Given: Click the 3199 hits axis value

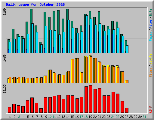Looking at the screenshot, I should pos(5,12).
